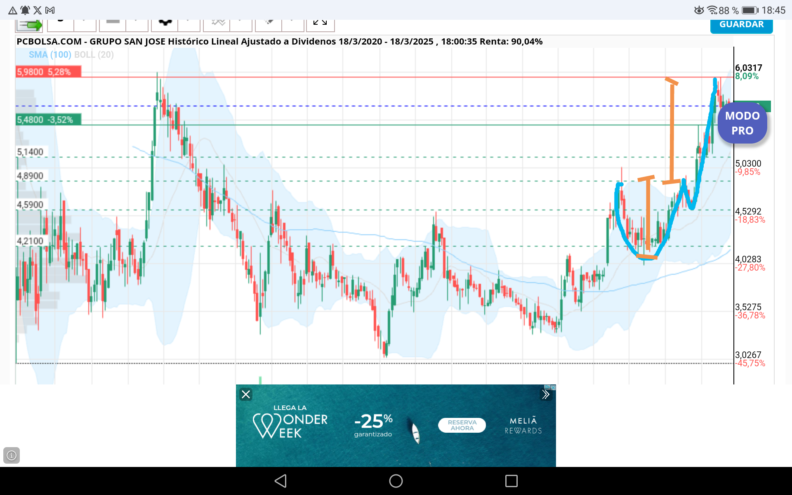Tap the Android home circle button
The image size is (792, 495).
pyautogui.click(x=396, y=481)
